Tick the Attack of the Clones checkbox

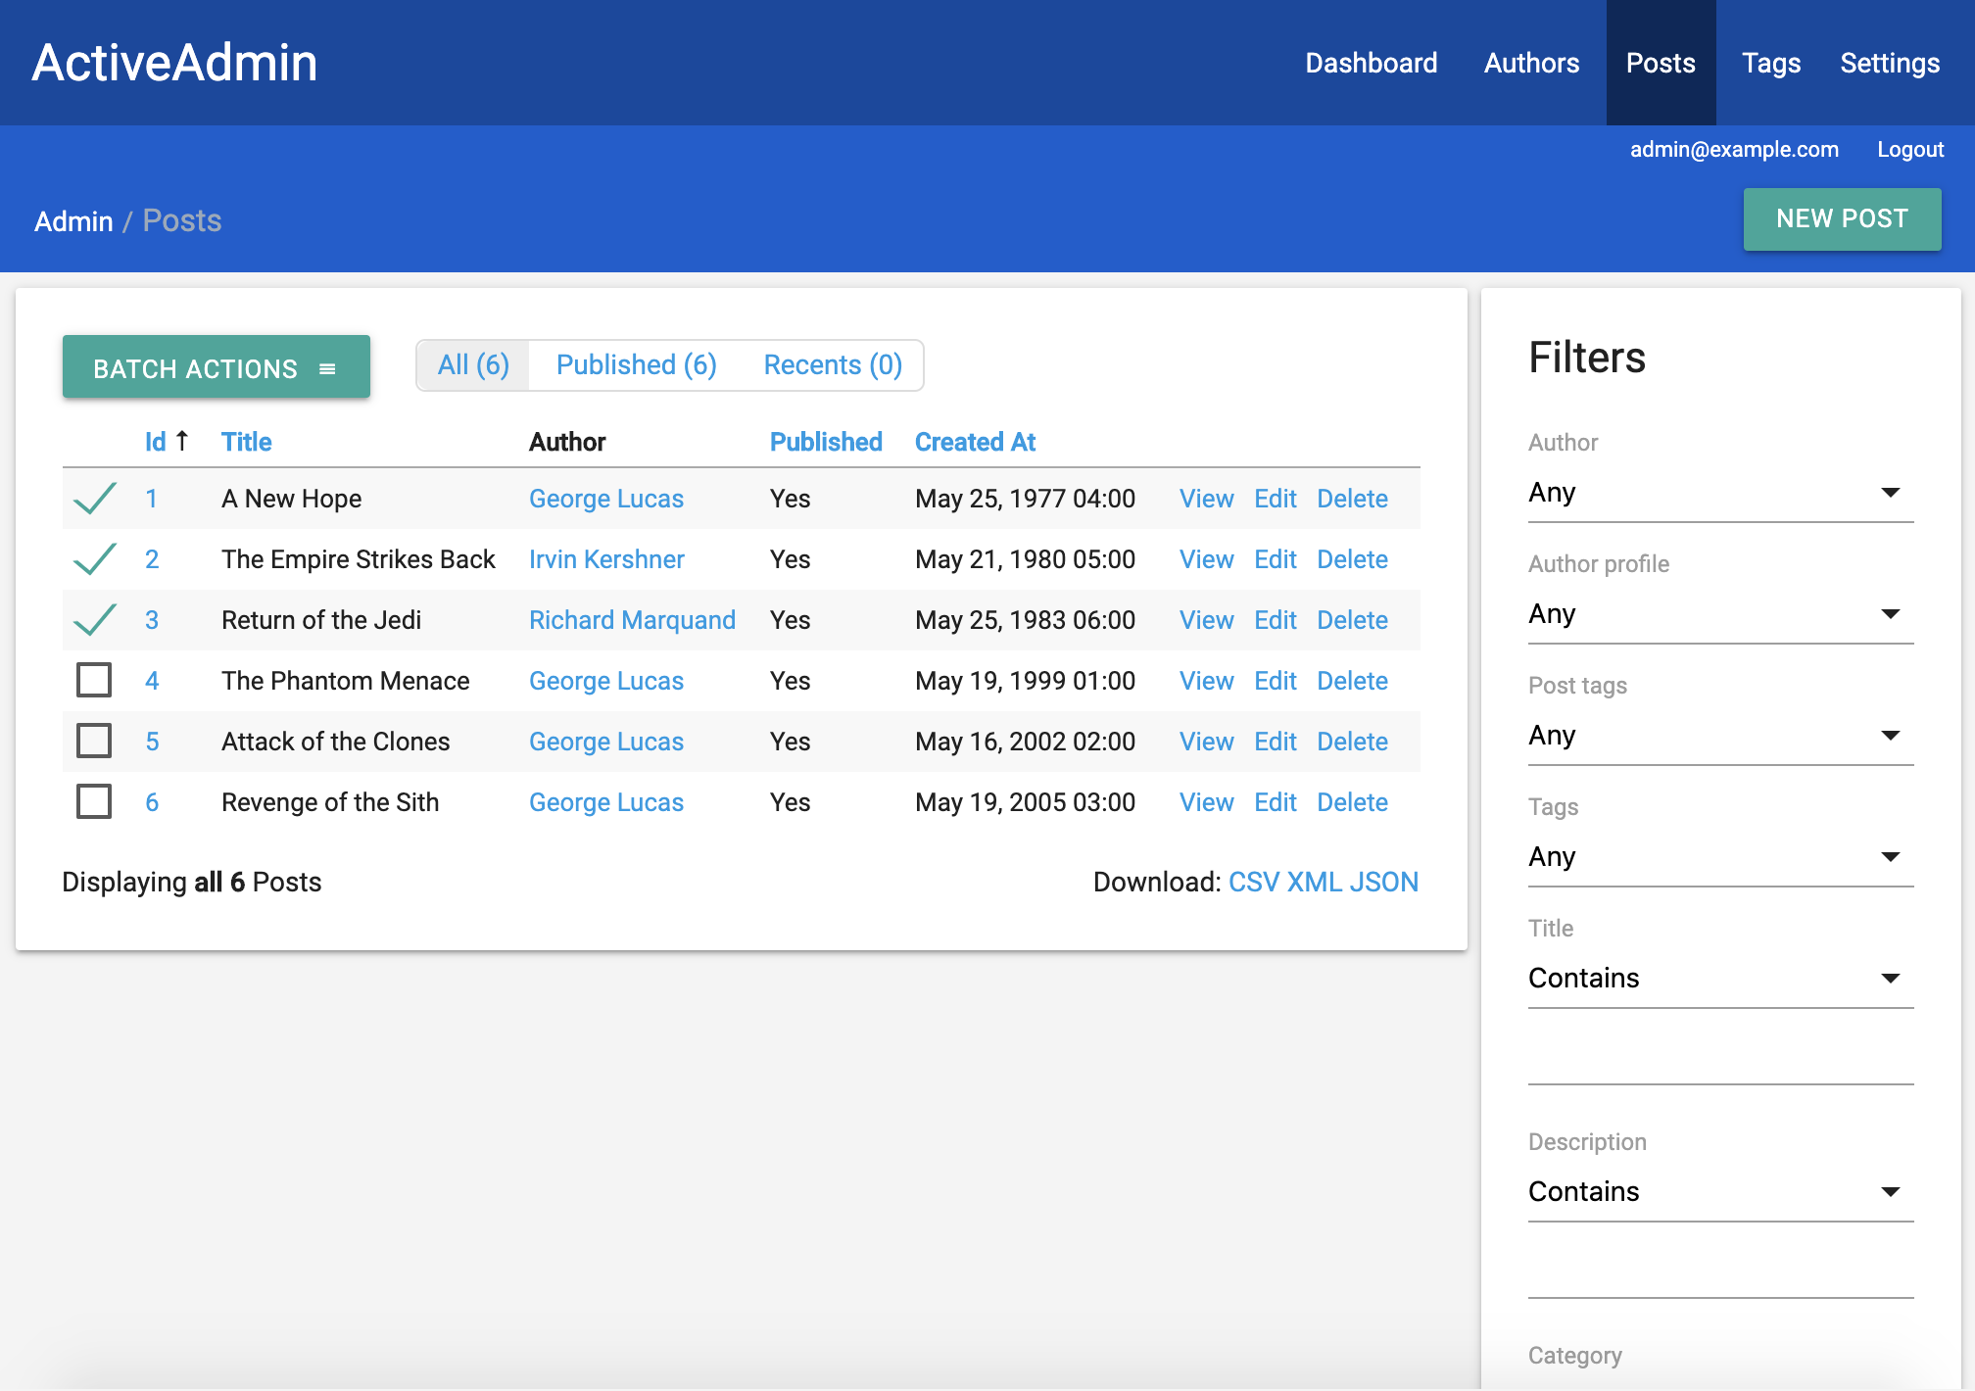[x=94, y=741]
